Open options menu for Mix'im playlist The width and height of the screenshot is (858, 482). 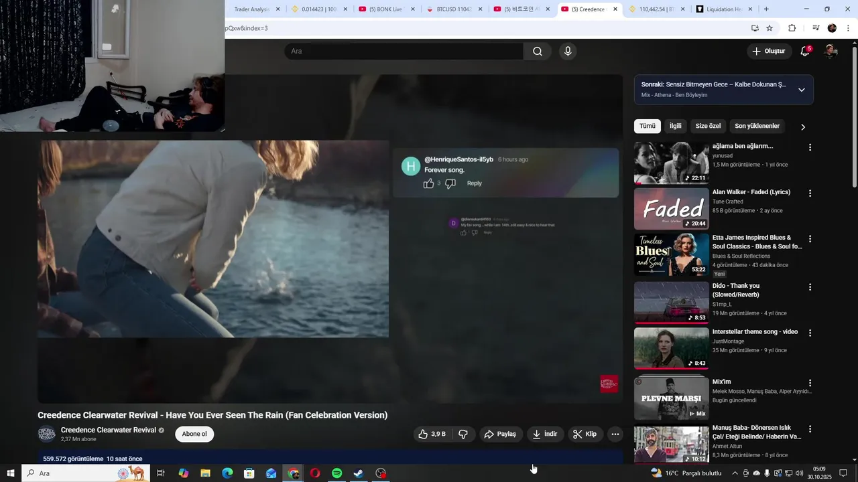pyautogui.click(x=810, y=383)
